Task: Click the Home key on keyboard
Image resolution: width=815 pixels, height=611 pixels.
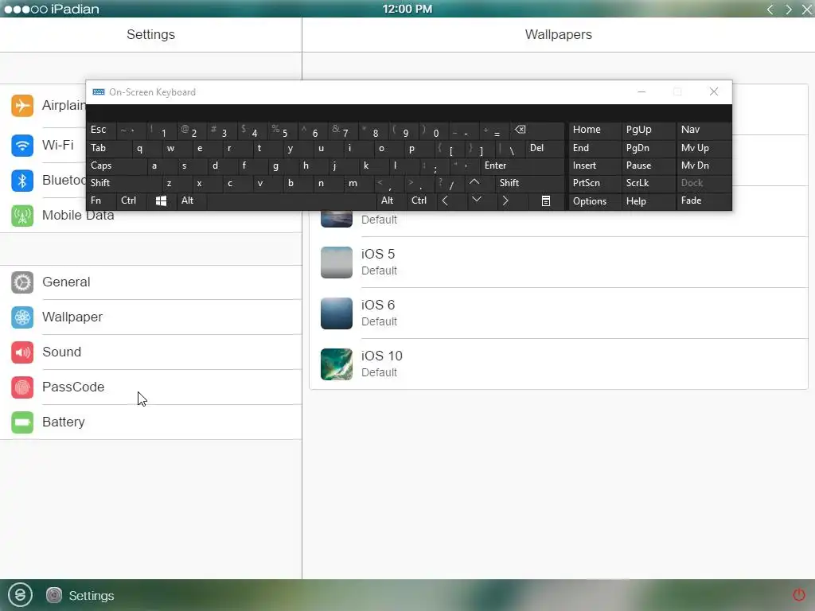Action: 594,130
